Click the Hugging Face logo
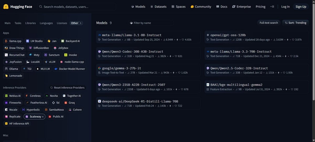The height and width of the screenshot is (142, 315). tap(18, 7)
